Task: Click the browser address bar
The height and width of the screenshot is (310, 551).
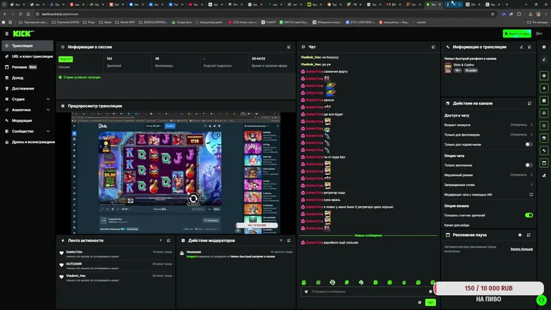Action: 264,14
